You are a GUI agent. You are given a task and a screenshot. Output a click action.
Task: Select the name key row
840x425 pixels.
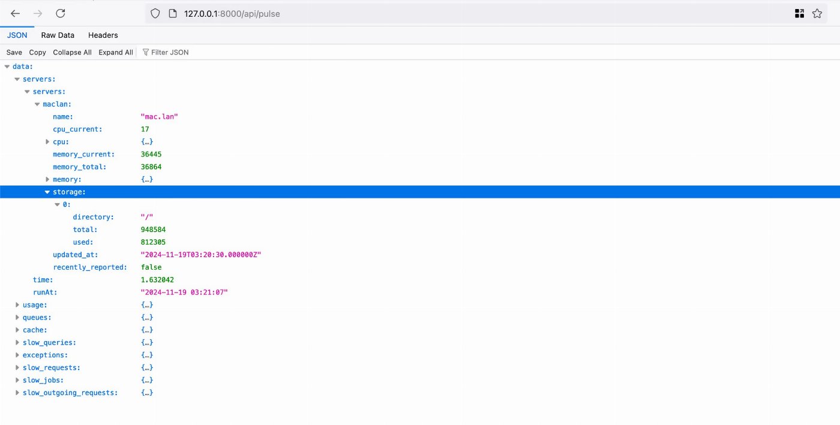(x=63, y=117)
